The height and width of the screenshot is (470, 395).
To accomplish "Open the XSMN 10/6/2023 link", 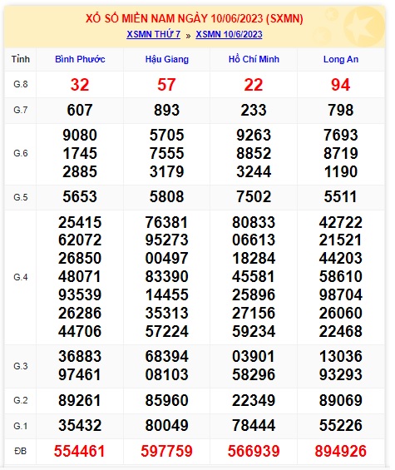I will click(229, 34).
